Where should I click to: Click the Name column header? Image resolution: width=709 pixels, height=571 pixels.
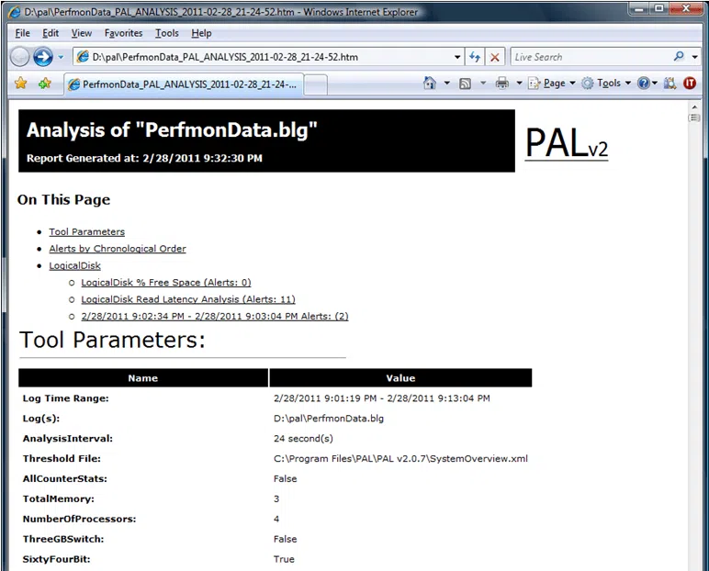(x=143, y=378)
